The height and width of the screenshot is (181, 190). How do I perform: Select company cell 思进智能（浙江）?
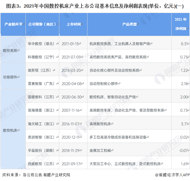coord(42,136)
